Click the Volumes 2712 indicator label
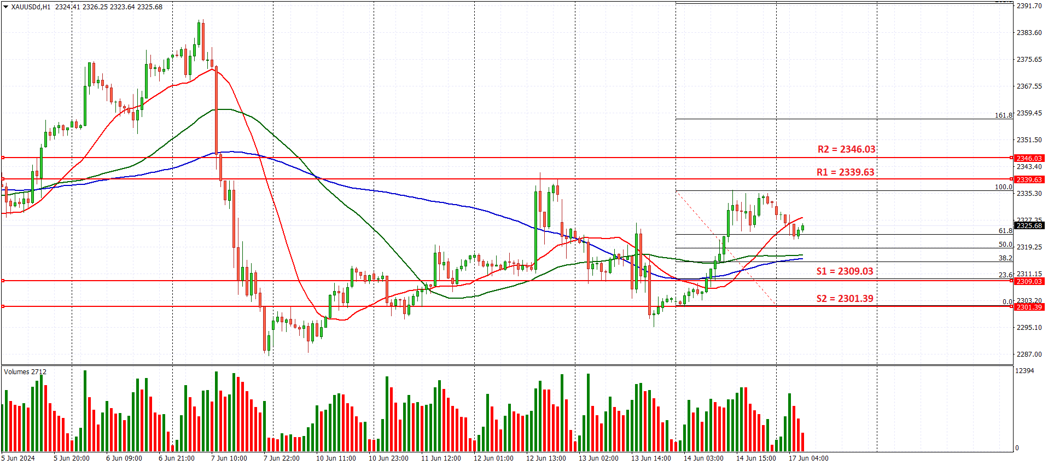This screenshot has height=465, width=1048. tap(25, 372)
